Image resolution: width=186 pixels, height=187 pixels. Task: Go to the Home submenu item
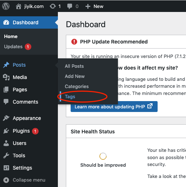pyautogui.click(x=11, y=36)
